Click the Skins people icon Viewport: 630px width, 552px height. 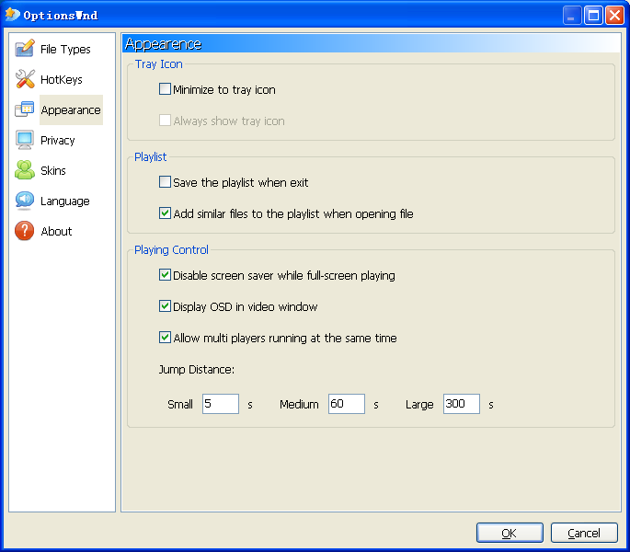point(25,170)
